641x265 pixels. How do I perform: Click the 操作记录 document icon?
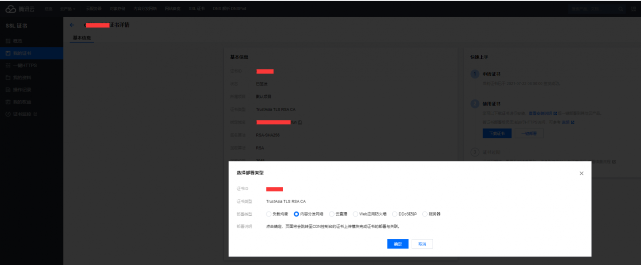pos(8,90)
